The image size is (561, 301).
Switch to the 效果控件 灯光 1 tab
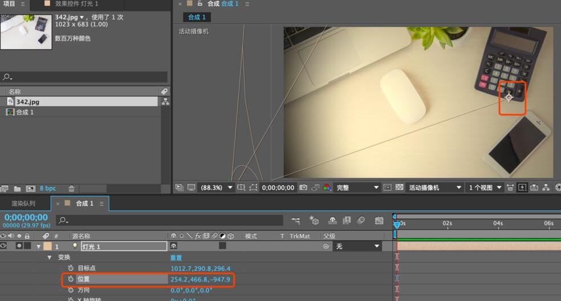[76, 3]
